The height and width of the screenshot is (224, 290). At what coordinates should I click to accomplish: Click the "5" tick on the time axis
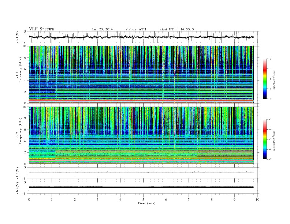143,199
